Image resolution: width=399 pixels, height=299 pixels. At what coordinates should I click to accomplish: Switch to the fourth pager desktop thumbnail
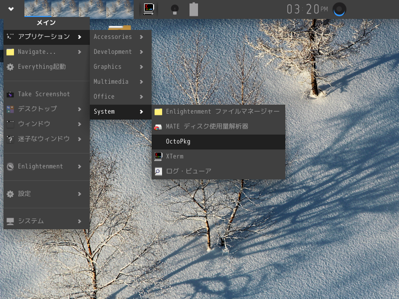pyautogui.click(x=120, y=8)
